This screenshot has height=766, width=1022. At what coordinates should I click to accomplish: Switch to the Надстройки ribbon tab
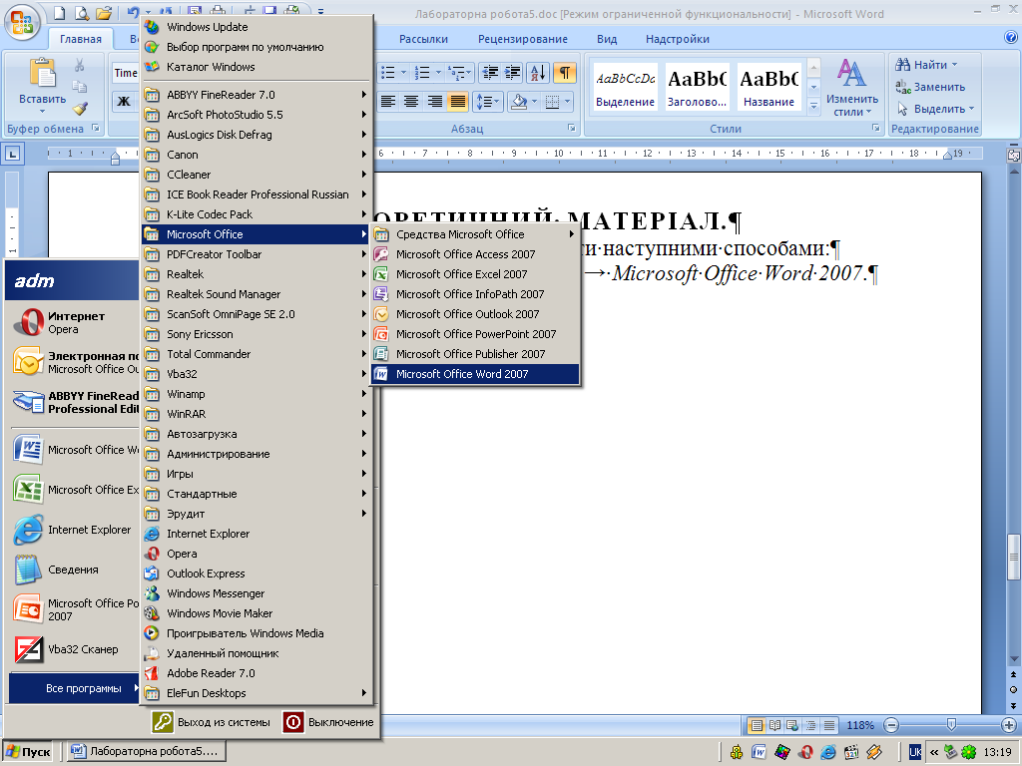point(678,39)
